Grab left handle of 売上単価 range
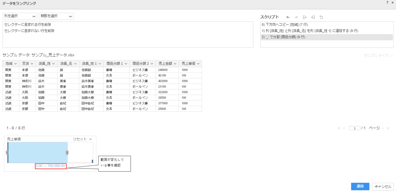 tap(7, 152)
